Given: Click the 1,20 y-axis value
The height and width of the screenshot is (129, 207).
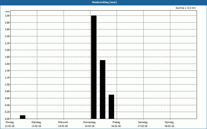Looking at the screenshot, I should click(7, 78).
